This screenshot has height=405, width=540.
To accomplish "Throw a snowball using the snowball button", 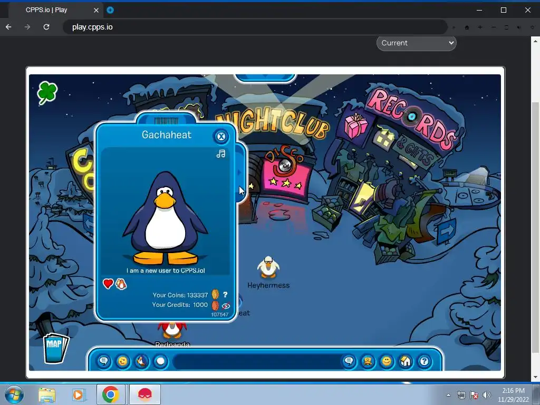I will click(x=160, y=361).
